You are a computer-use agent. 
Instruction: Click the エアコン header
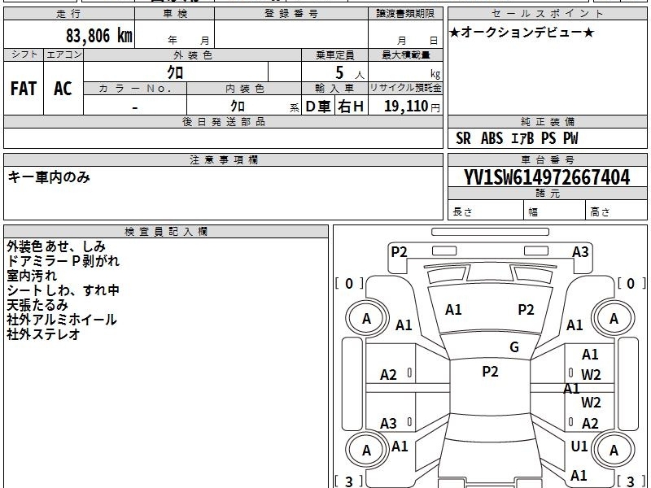click(x=63, y=54)
